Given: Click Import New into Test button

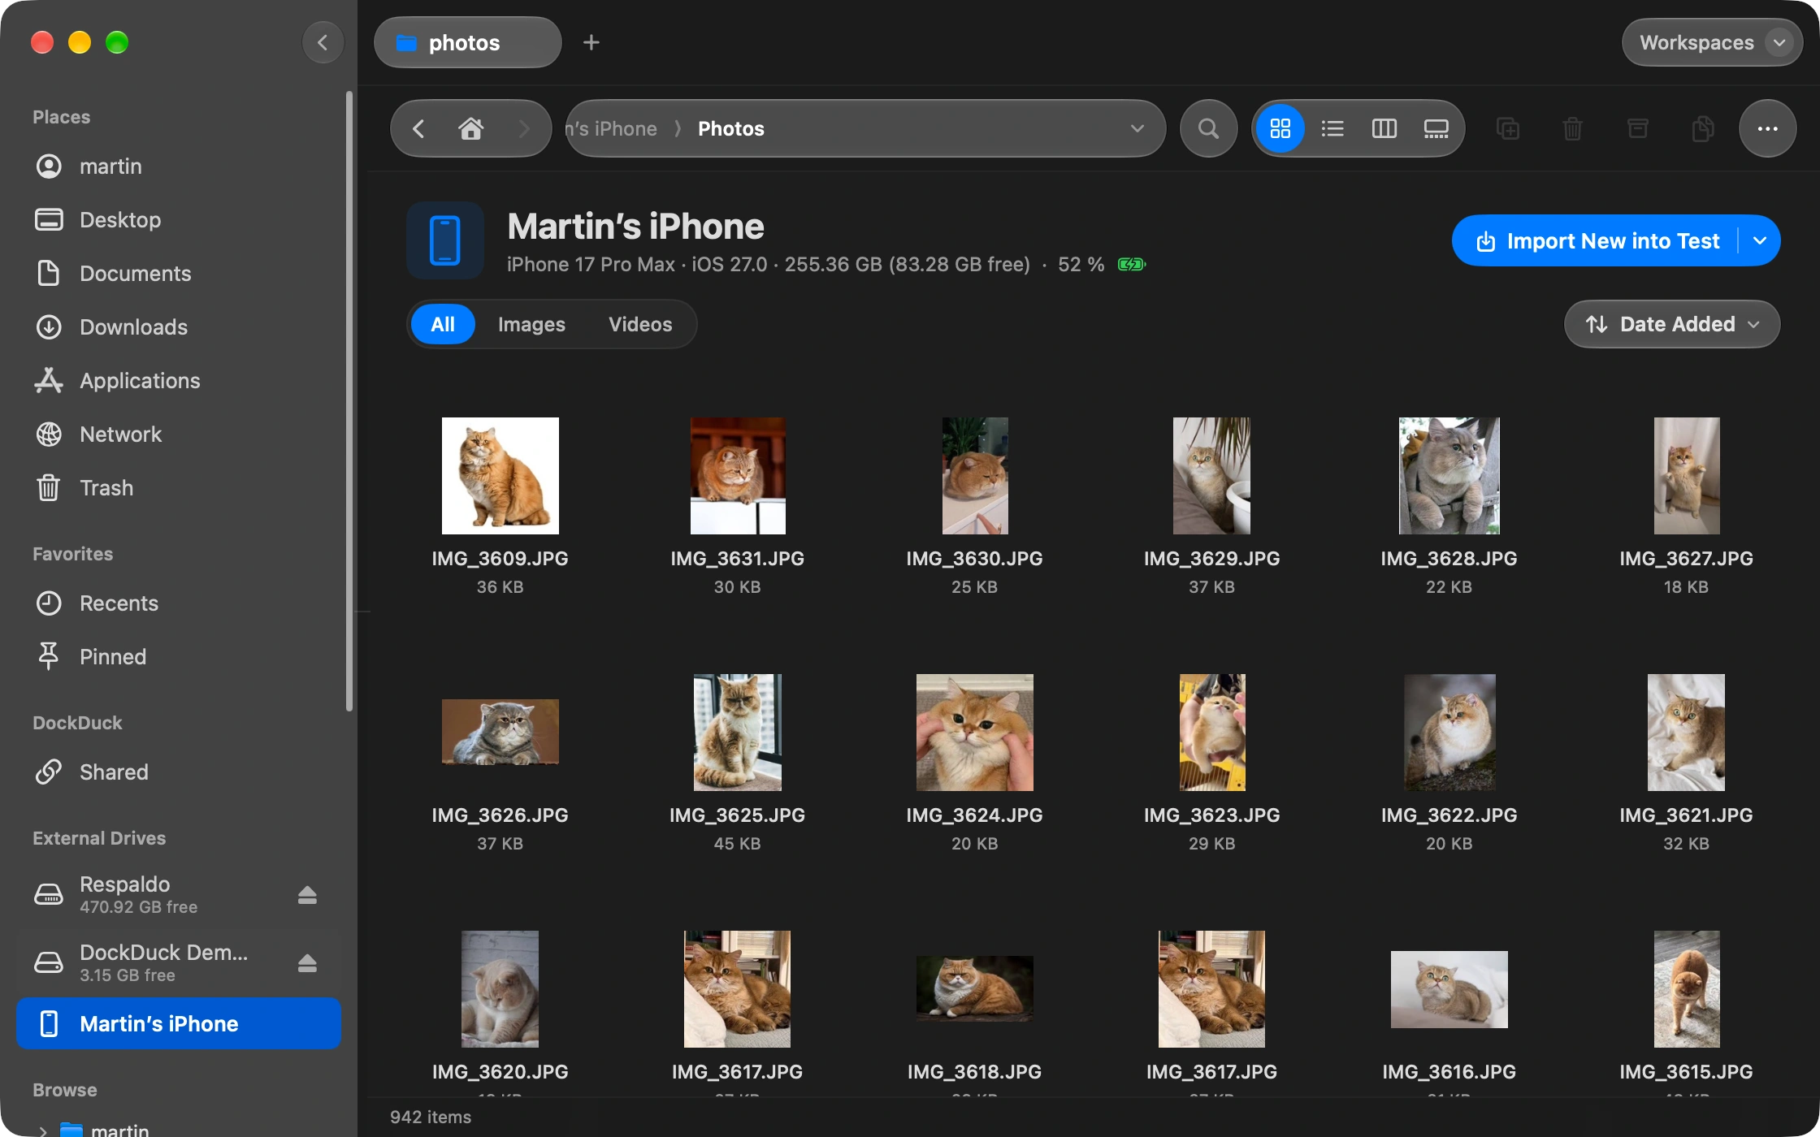Looking at the screenshot, I should pyautogui.click(x=1597, y=240).
